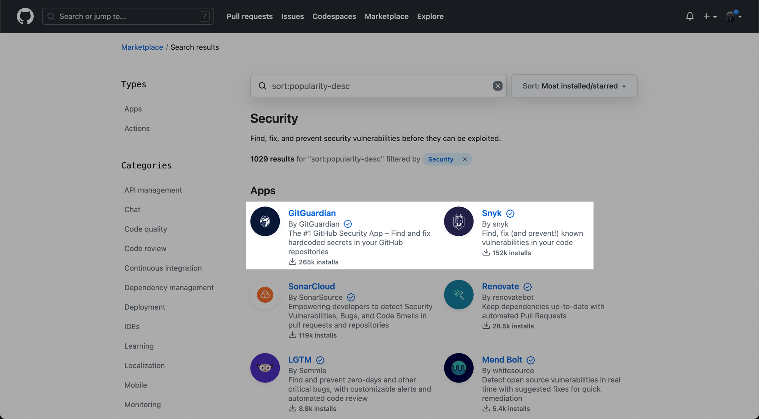Screen dimensions: 759x419
Task: Open the Sort: Most installed/starred dropdown
Action: pyautogui.click(x=574, y=86)
